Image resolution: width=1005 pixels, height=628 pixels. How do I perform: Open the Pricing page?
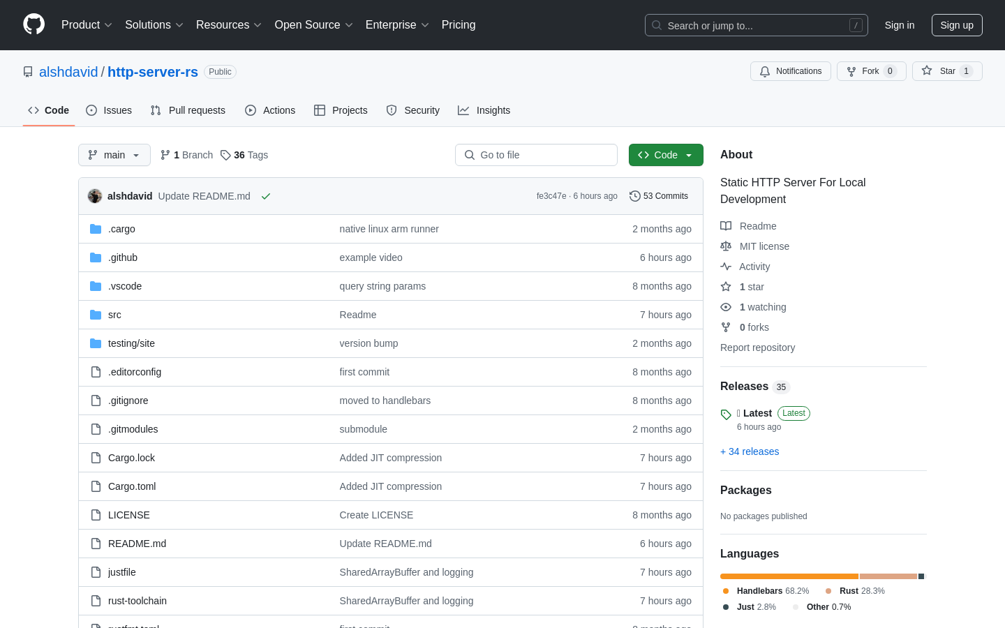[459, 24]
